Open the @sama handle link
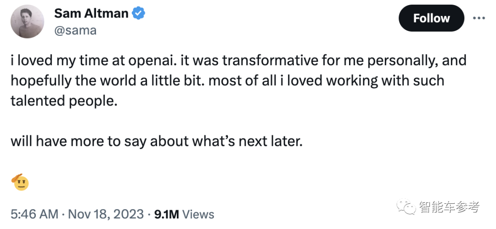The height and width of the screenshot is (229, 496). [75, 30]
